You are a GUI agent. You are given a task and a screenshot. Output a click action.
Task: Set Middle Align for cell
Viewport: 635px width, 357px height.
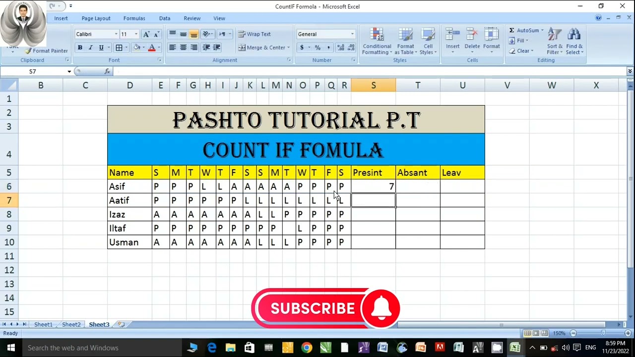(183, 34)
